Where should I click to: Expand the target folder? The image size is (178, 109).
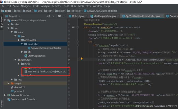(x=8, y=83)
